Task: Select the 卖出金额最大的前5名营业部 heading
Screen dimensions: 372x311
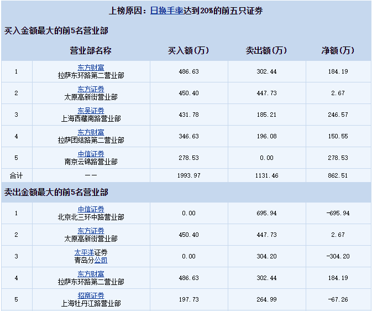Action: pyautogui.click(x=56, y=193)
